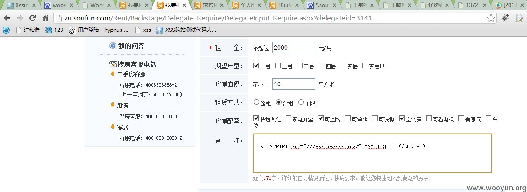
Task: Open the blue globe bookmark icon
Action: (6, 30)
